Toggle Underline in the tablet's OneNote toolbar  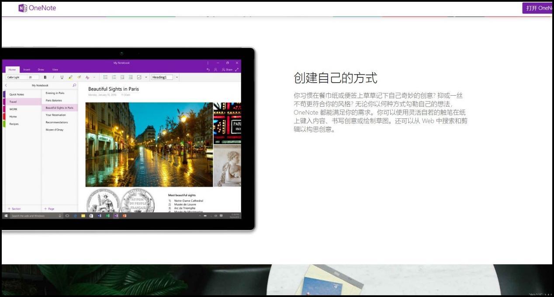(62, 77)
